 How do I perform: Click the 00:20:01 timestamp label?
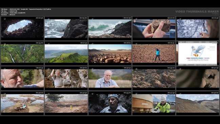pos(127,43)
